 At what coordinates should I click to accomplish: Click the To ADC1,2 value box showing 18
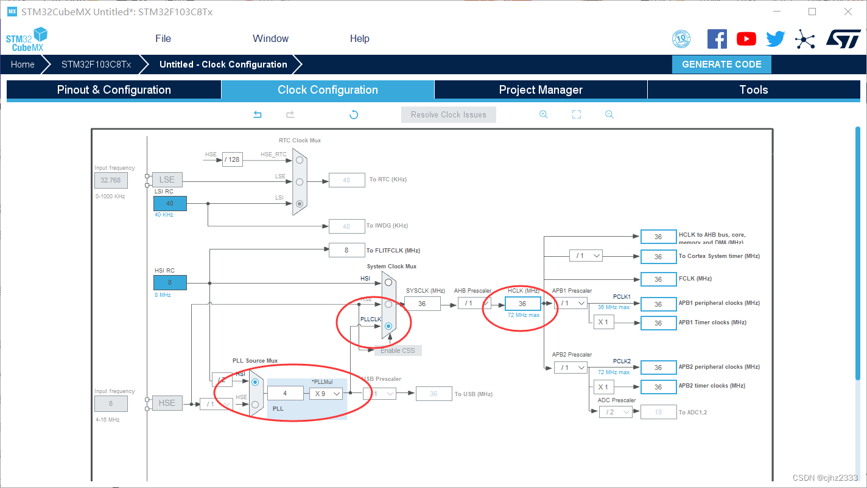click(658, 412)
